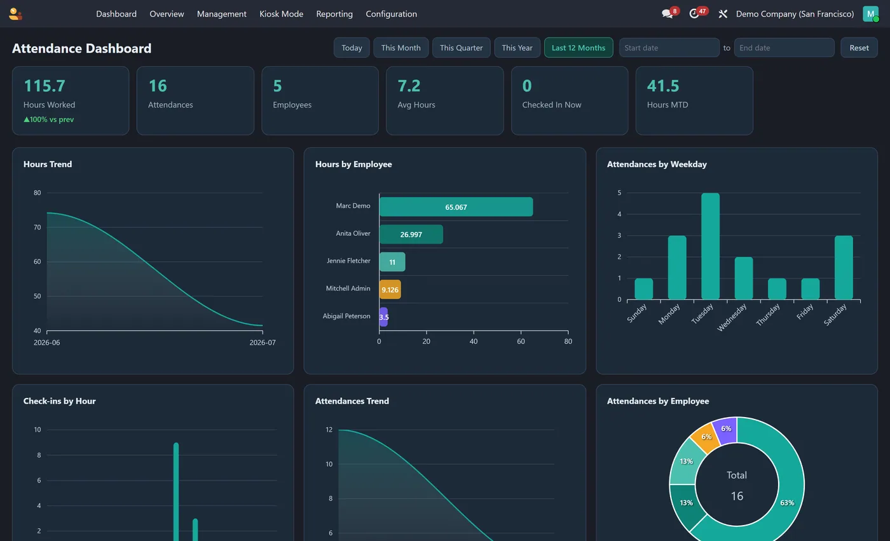
Task: Click the 7.2 Avg Hours card
Action: click(445, 100)
